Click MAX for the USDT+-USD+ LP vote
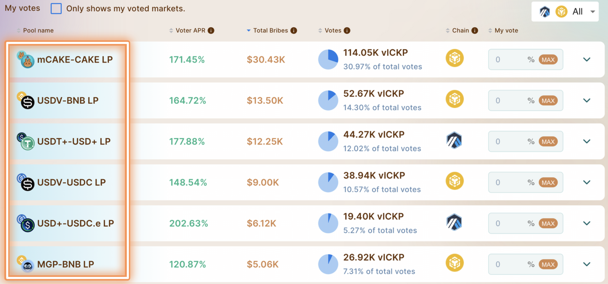 coord(548,142)
